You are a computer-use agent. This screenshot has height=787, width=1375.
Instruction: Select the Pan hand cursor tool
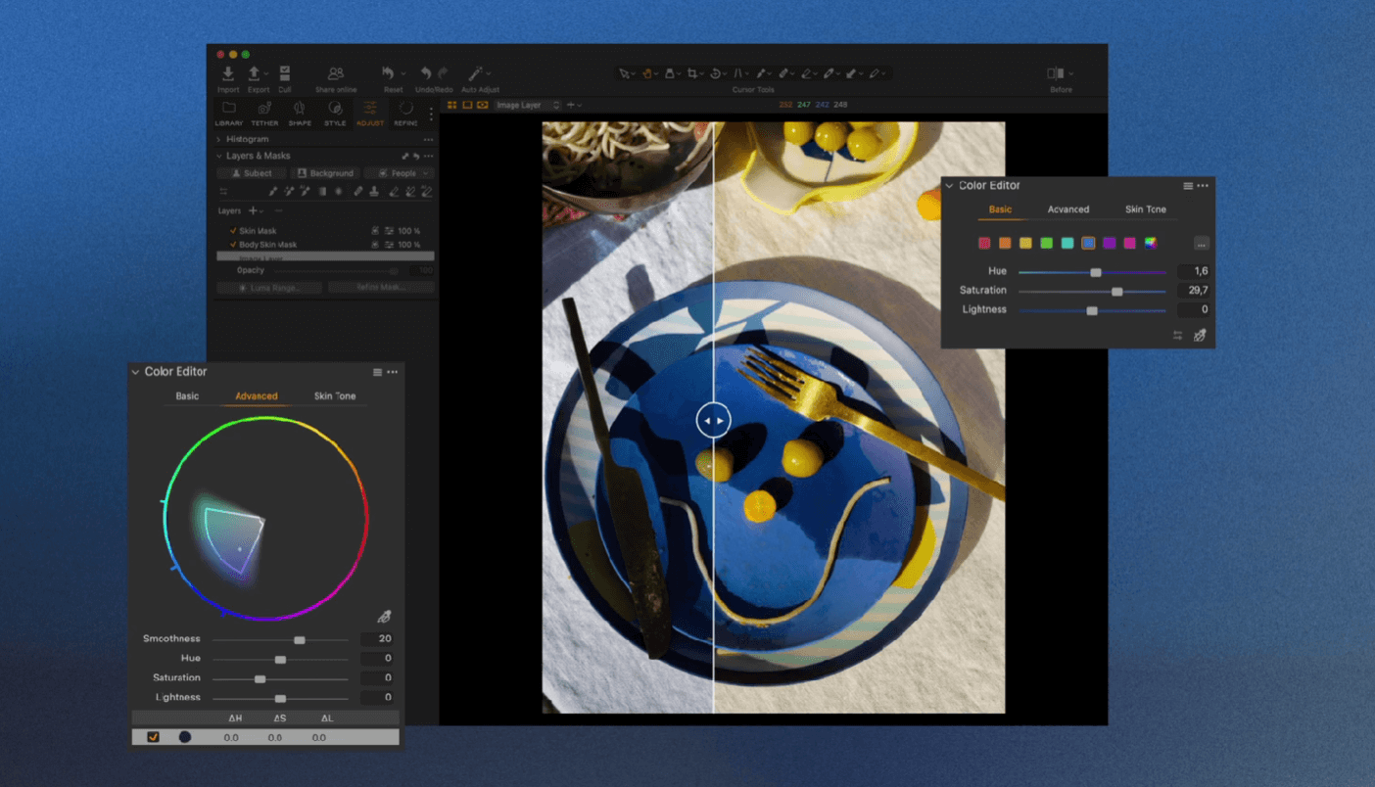[x=646, y=73]
